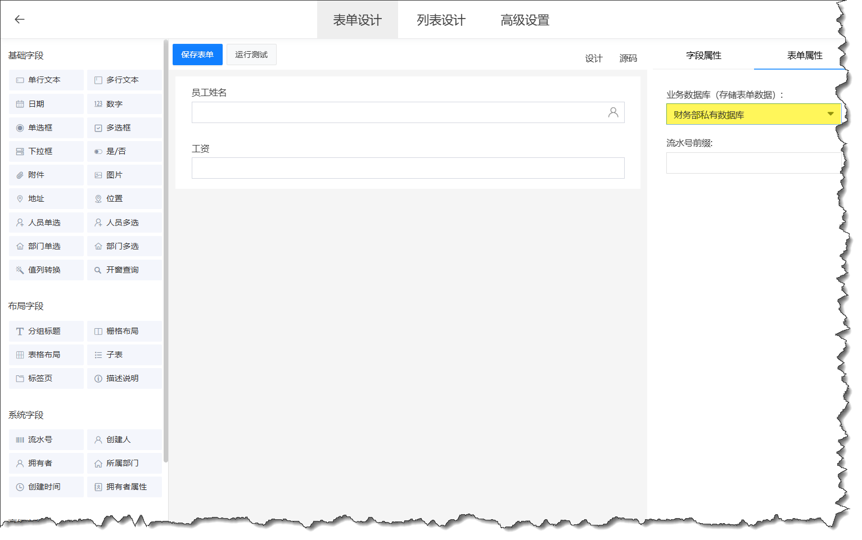Click inside the 流水号前缀 input field
Viewport: 862px width, 540px height.
753,162
